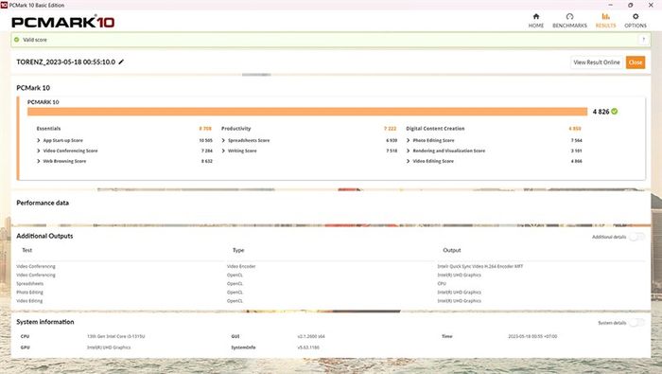The height and width of the screenshot is (374, 662).
Task: Click the orange PCMark 10 score bar
Action: click(307, 112)
